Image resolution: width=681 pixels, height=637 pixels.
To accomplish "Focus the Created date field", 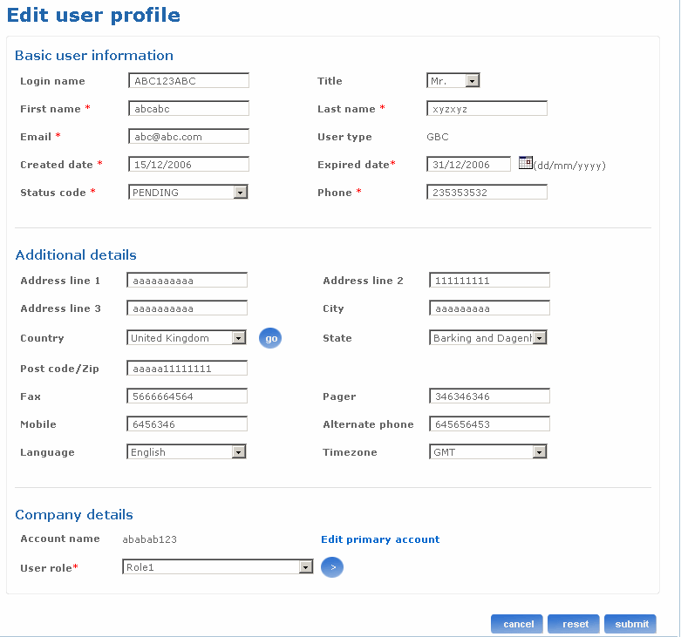I will click(x=189, y=165).
